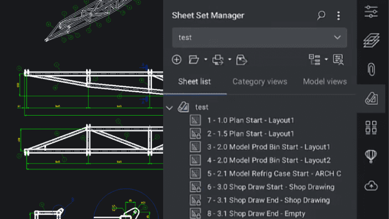Switch to the Model views tab
Viewport: 389px width, 219px height.
(325, 82)
